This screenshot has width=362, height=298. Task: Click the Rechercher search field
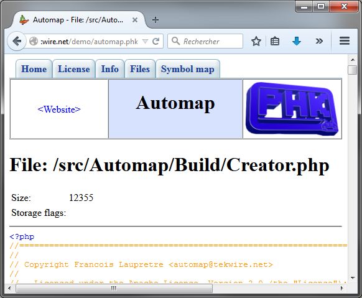tap(205, 41)
